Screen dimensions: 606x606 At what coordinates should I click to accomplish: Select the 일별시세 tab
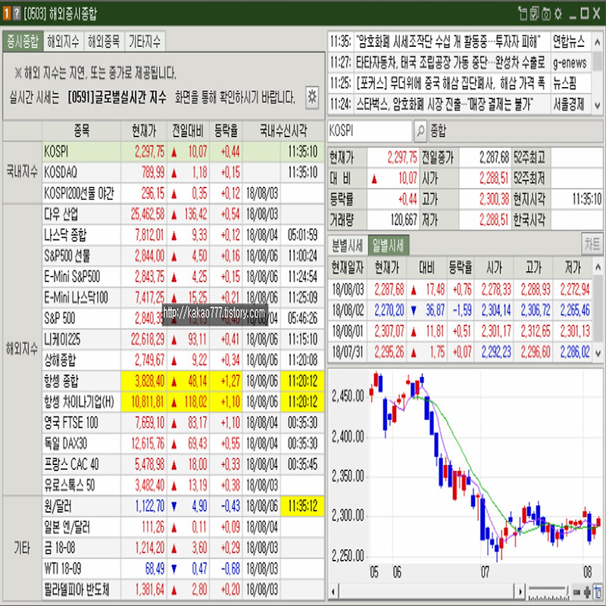coord(388,245)
